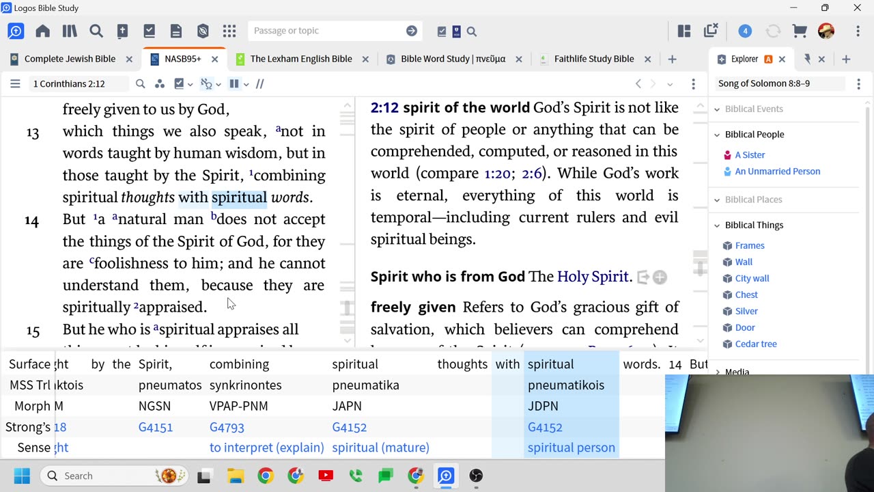Open Windows Start menu

pos(22,476)
